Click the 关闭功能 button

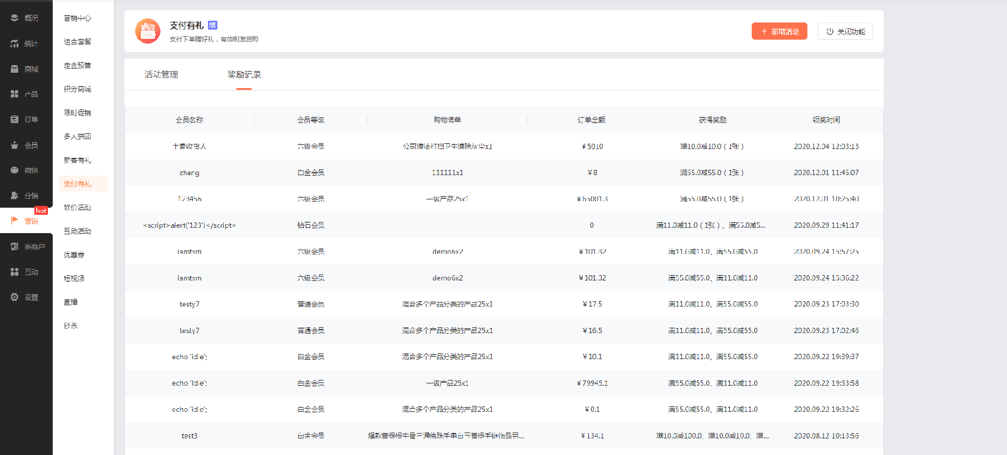click(845, 31)
